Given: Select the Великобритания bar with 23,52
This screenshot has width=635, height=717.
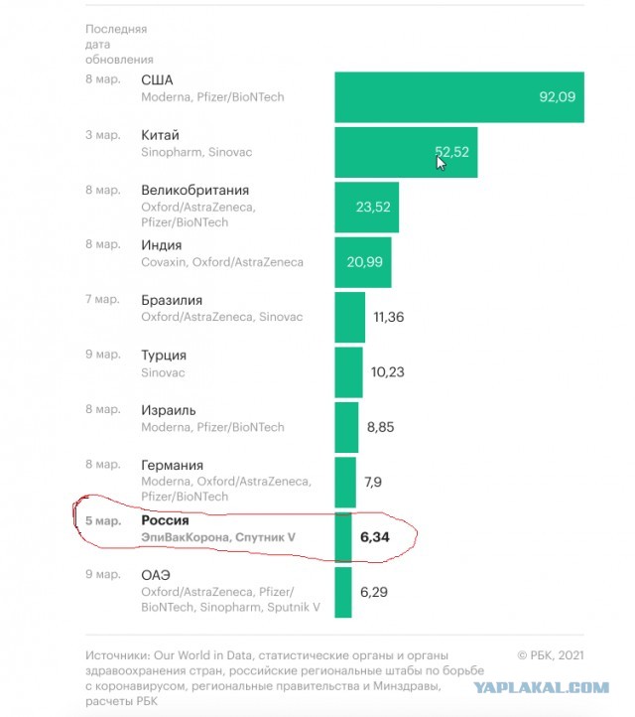Looking at the screenshot, I should pos(367,208).
